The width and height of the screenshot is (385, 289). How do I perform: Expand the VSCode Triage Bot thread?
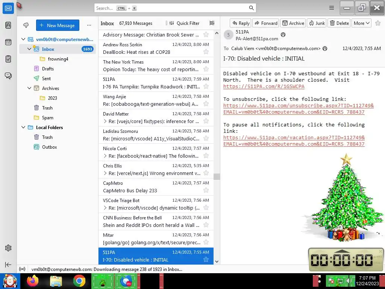105,208
